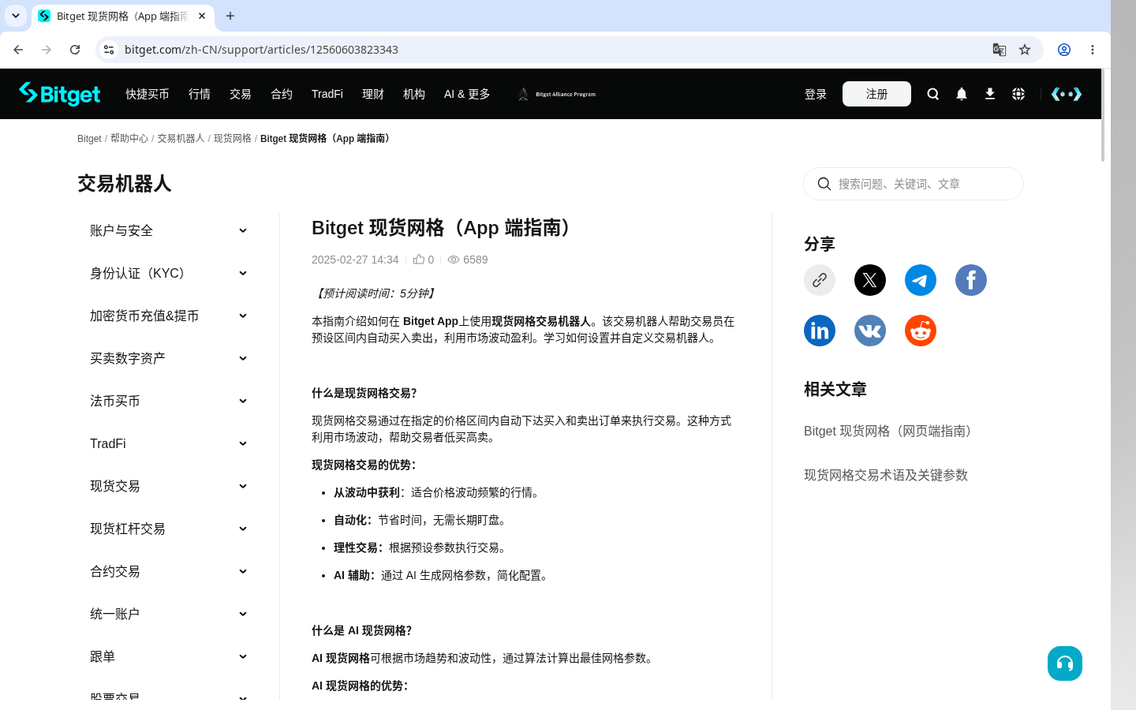The height and width of the screenshot is (710, 1136).
Task: Open TradFi nav menu in header
Action: click(x=327, y=94)
